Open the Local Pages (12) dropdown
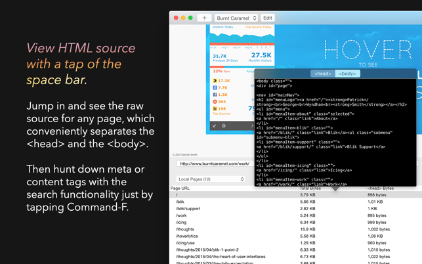 (211, 179)
